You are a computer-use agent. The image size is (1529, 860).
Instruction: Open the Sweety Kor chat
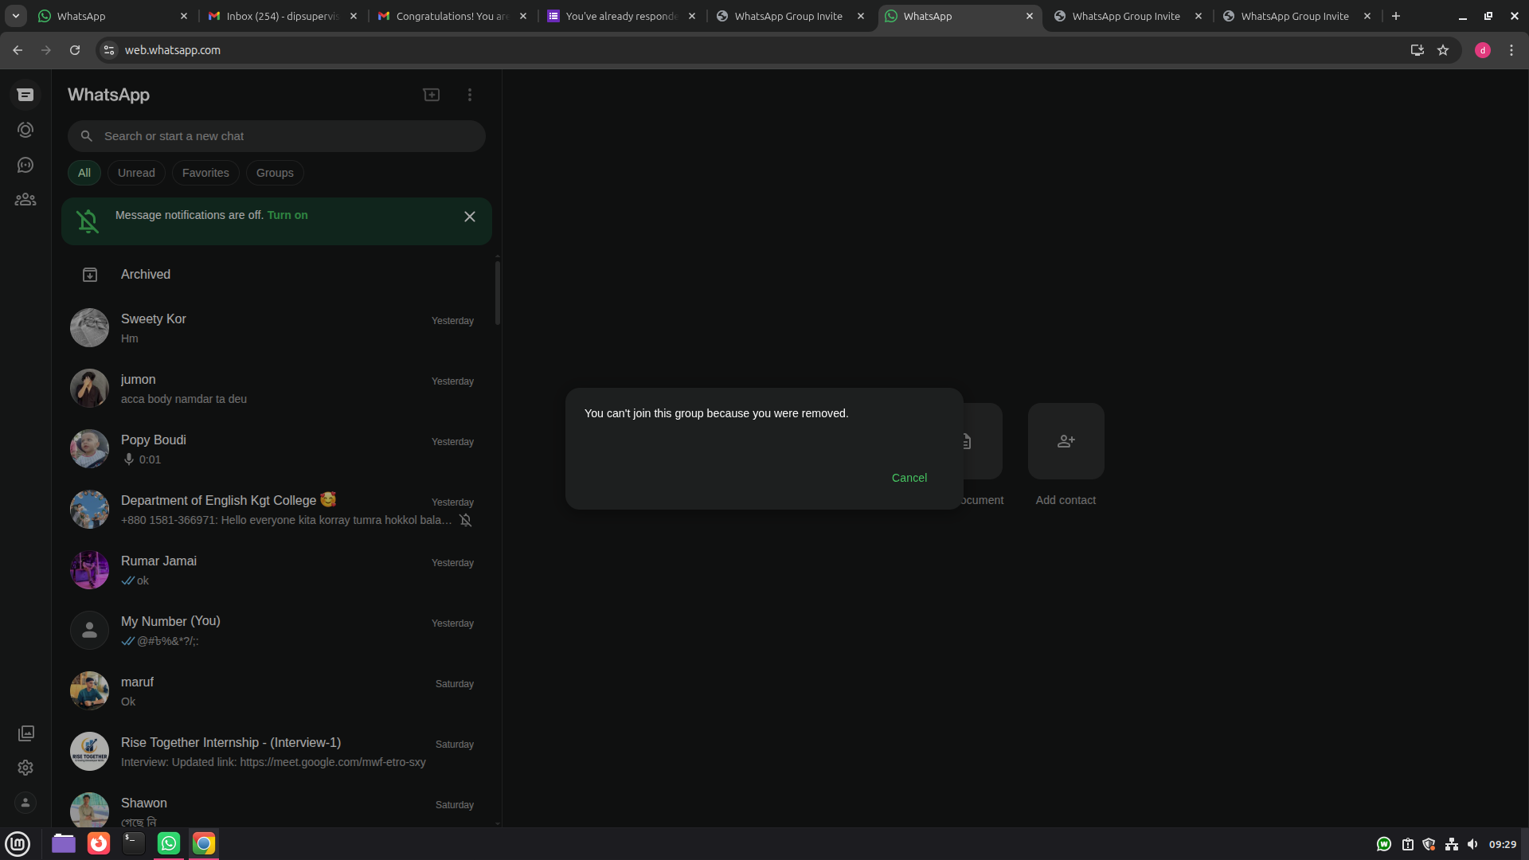tap(276, 328)
